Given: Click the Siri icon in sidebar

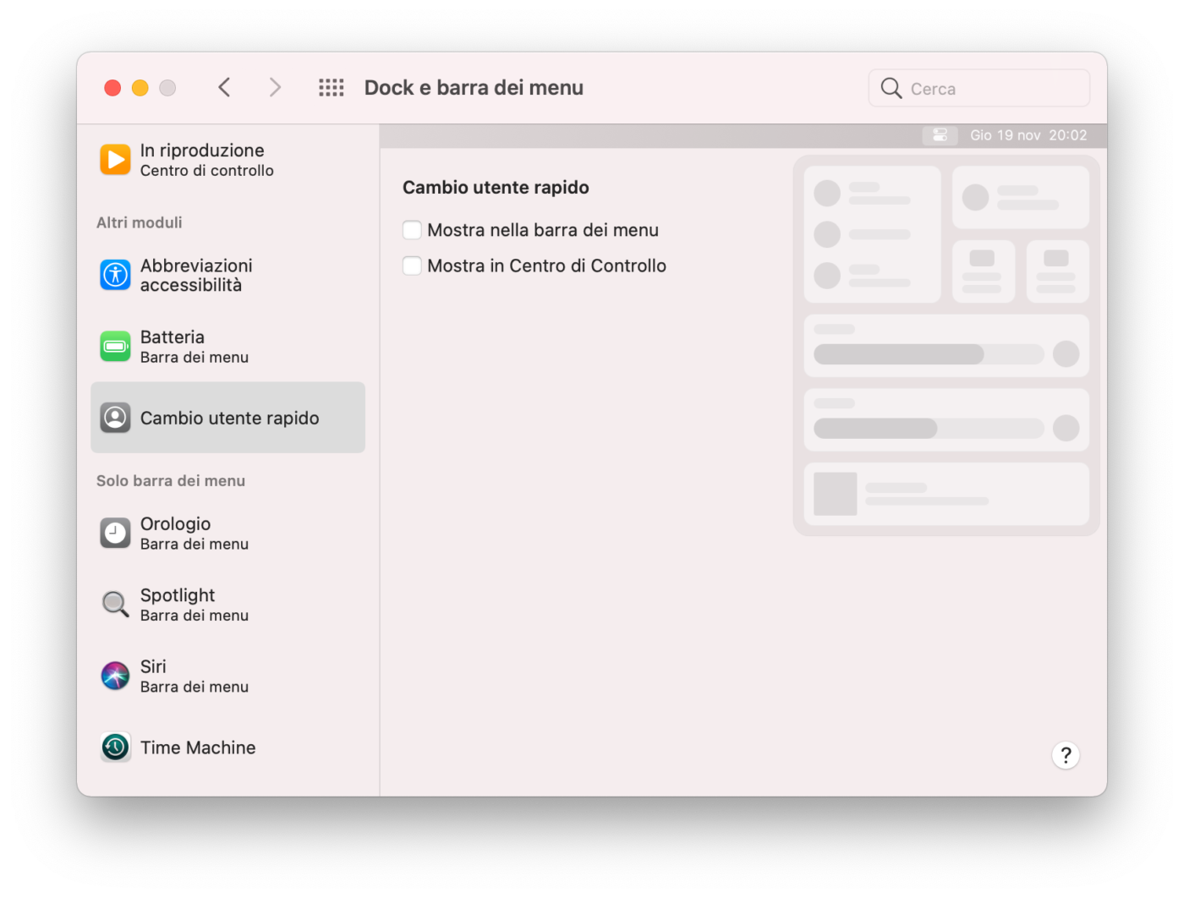Looking at the screenshot, I should [x=115, y=676].
